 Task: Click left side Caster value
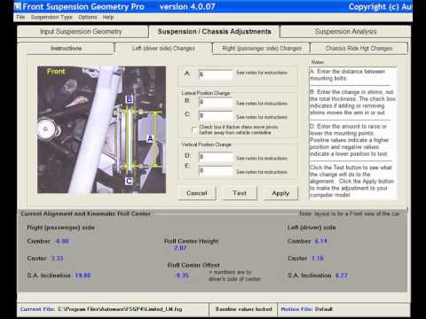[x=318, y=258]
